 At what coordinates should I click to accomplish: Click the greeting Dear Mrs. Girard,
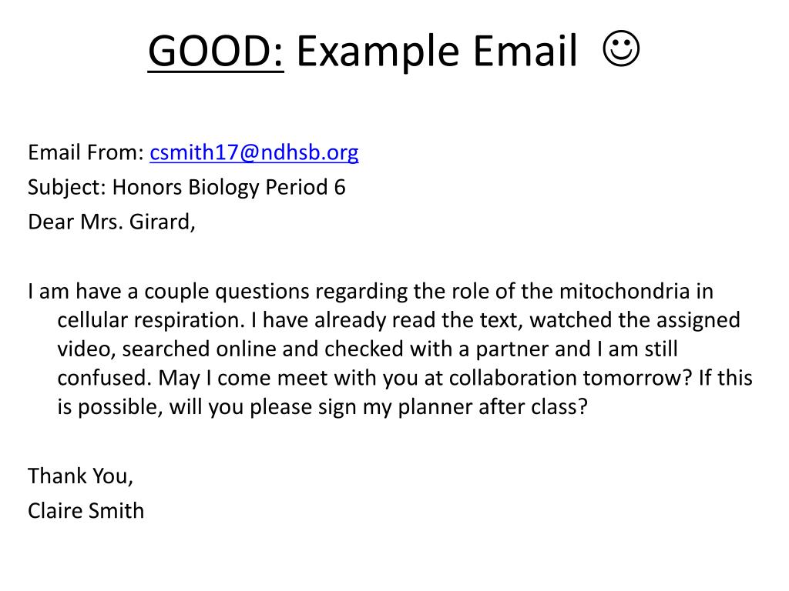(112, 222)
